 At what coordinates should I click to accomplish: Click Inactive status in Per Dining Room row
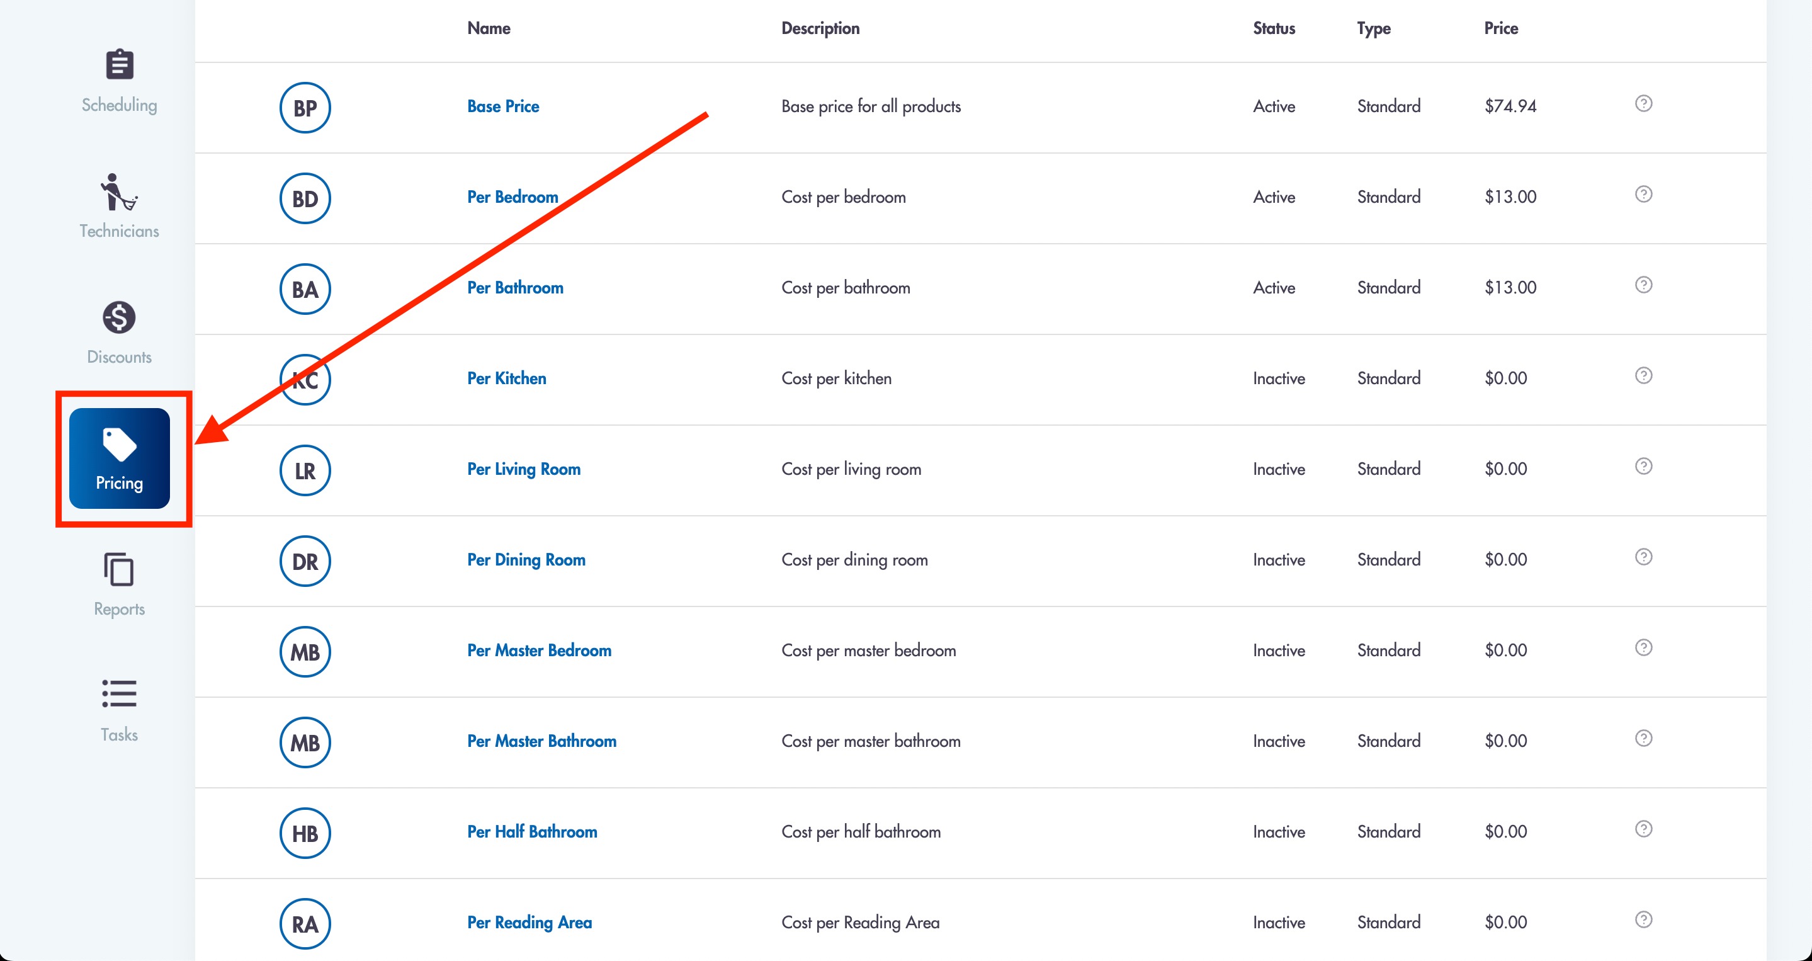tap(1279, 560)
